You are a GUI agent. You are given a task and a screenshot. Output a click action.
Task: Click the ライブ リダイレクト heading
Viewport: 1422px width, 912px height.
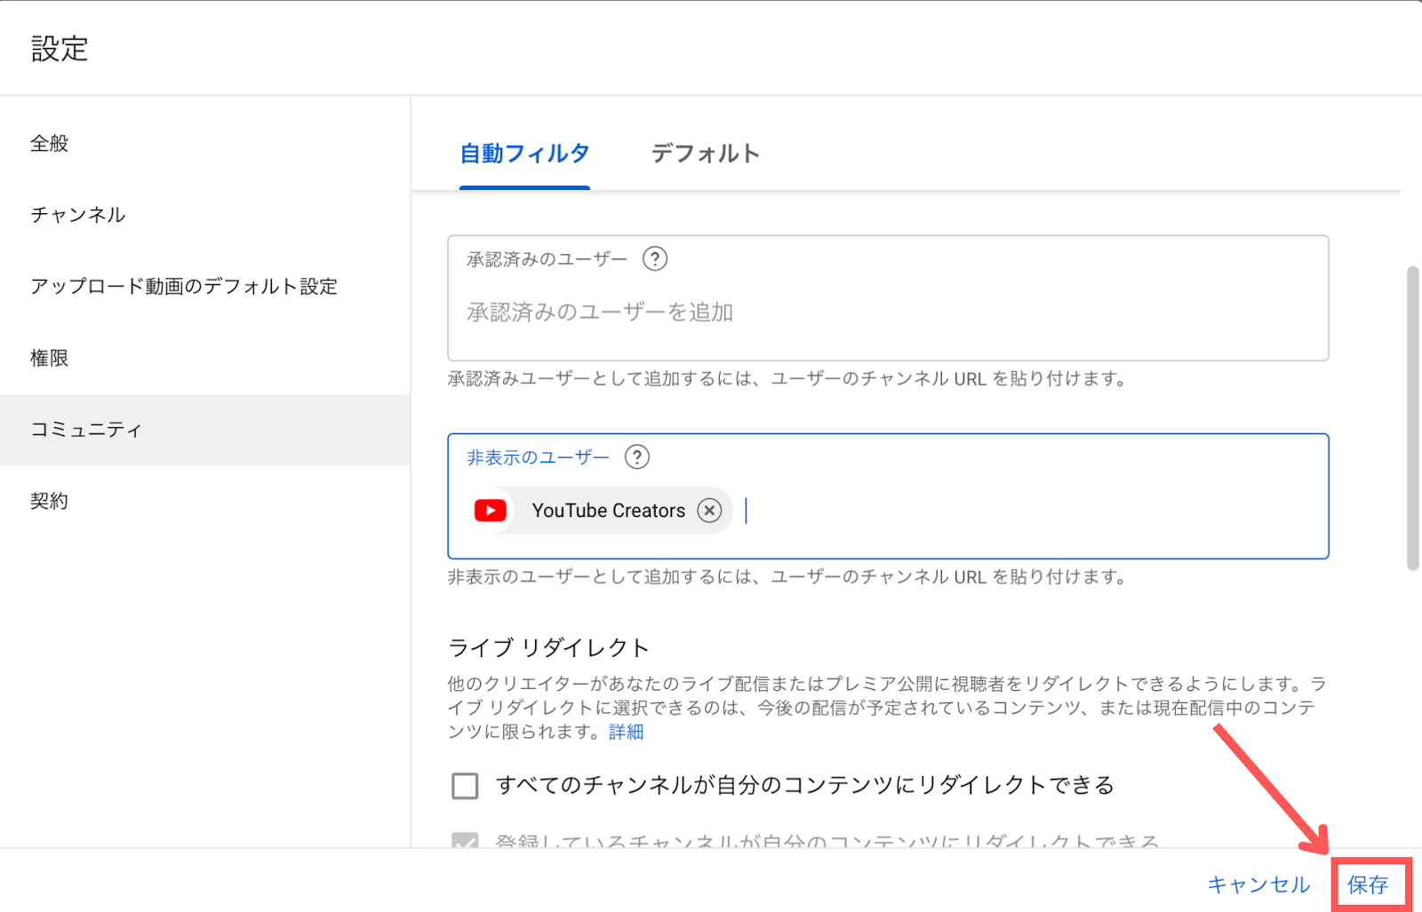[548, 647]
